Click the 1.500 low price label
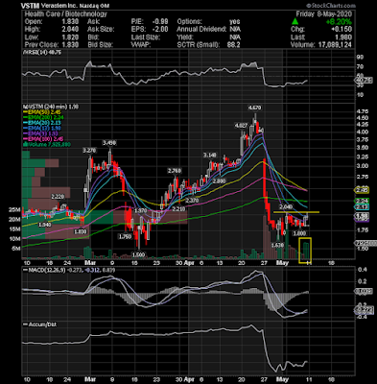The width and height of the screenshot is (377, 384). pyautogui.click(x=139, y=254)
